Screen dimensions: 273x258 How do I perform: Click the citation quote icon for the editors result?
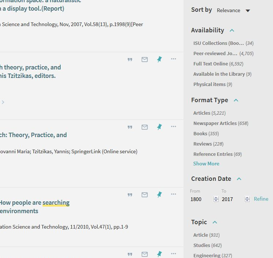[x=130, y=60]
